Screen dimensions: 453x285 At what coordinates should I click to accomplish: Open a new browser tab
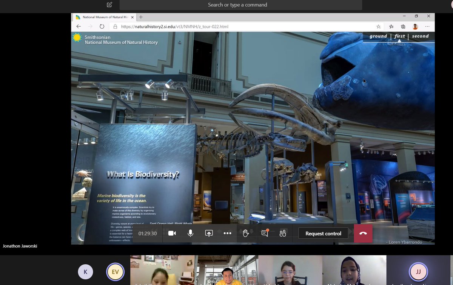click(141, 17)
